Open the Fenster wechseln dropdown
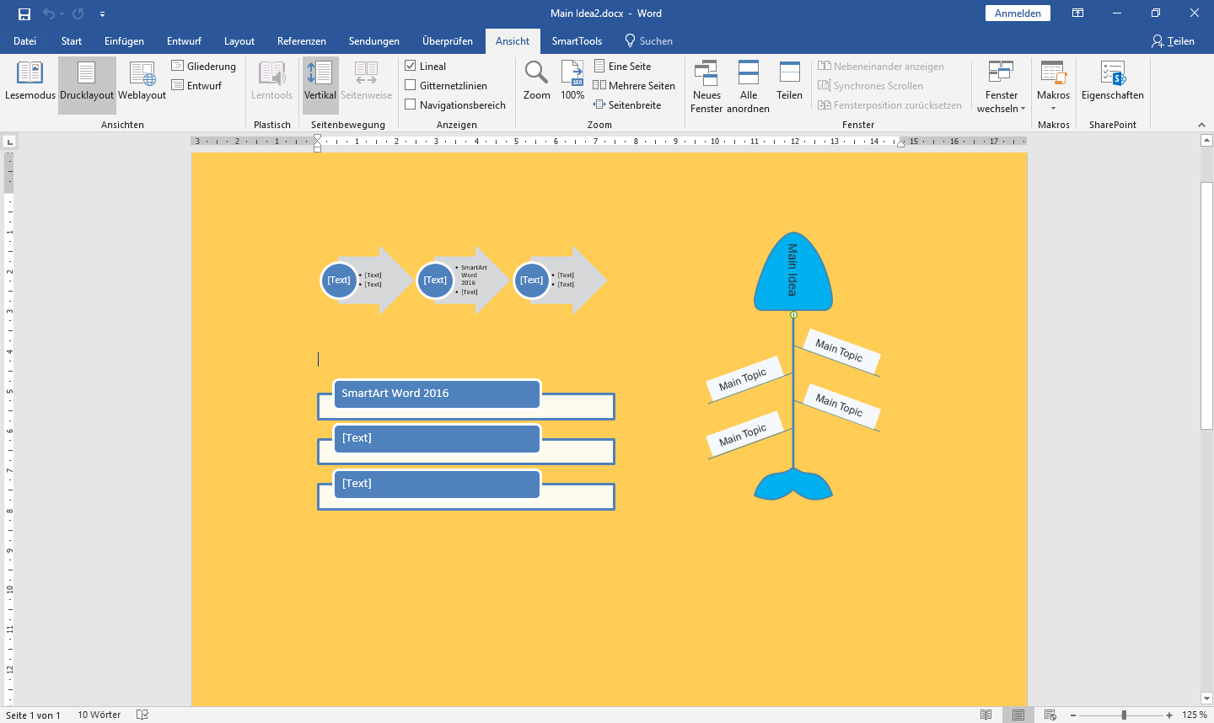This screenshot has height=723, width=1214. (x=1002, y=86)
